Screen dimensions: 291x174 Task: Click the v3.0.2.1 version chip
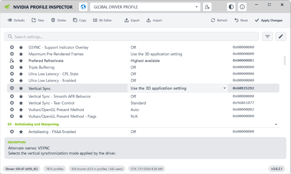point(276,169)
